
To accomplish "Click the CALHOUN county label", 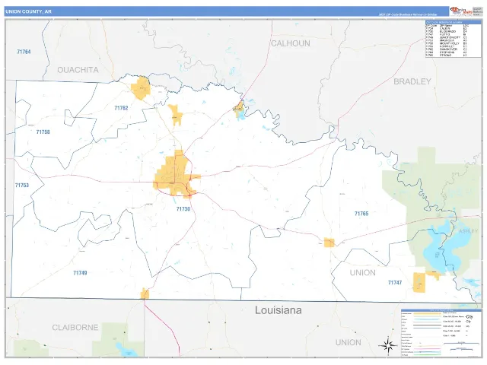I will [x=291, y=43].
